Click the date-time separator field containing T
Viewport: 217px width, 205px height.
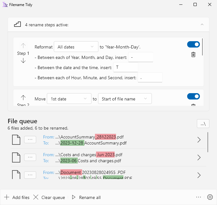(x=126, y=67)
